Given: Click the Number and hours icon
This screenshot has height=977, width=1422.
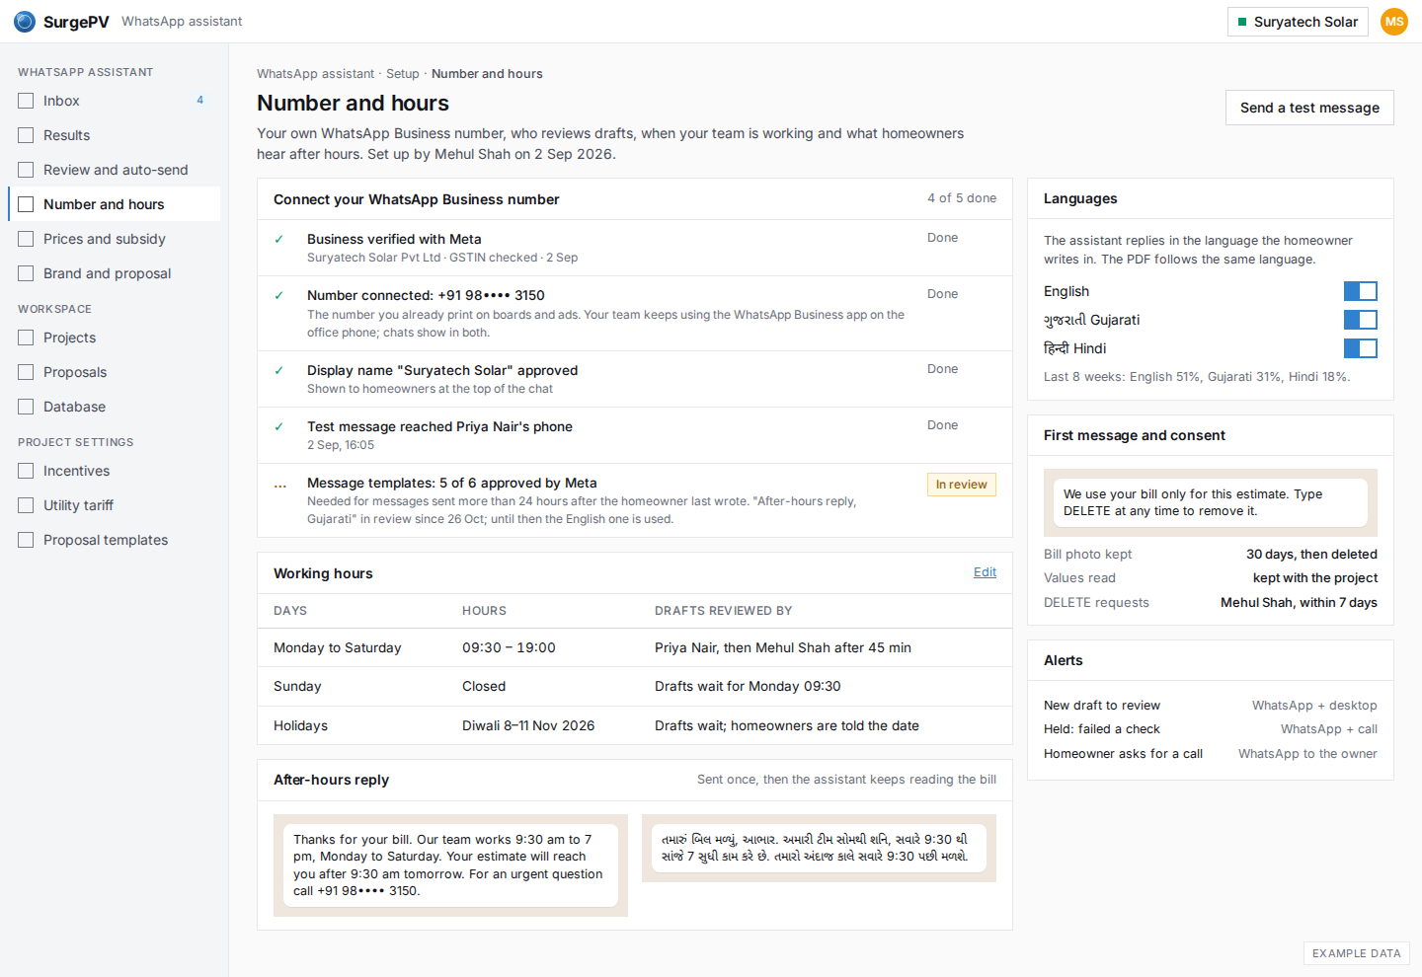Looking at the screenshot, I should coord(26,204).
